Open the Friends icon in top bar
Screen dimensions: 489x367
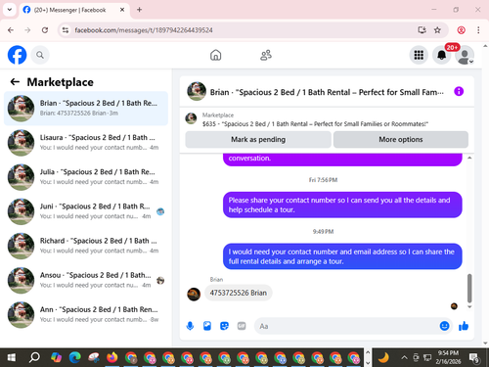pos(266,55)
